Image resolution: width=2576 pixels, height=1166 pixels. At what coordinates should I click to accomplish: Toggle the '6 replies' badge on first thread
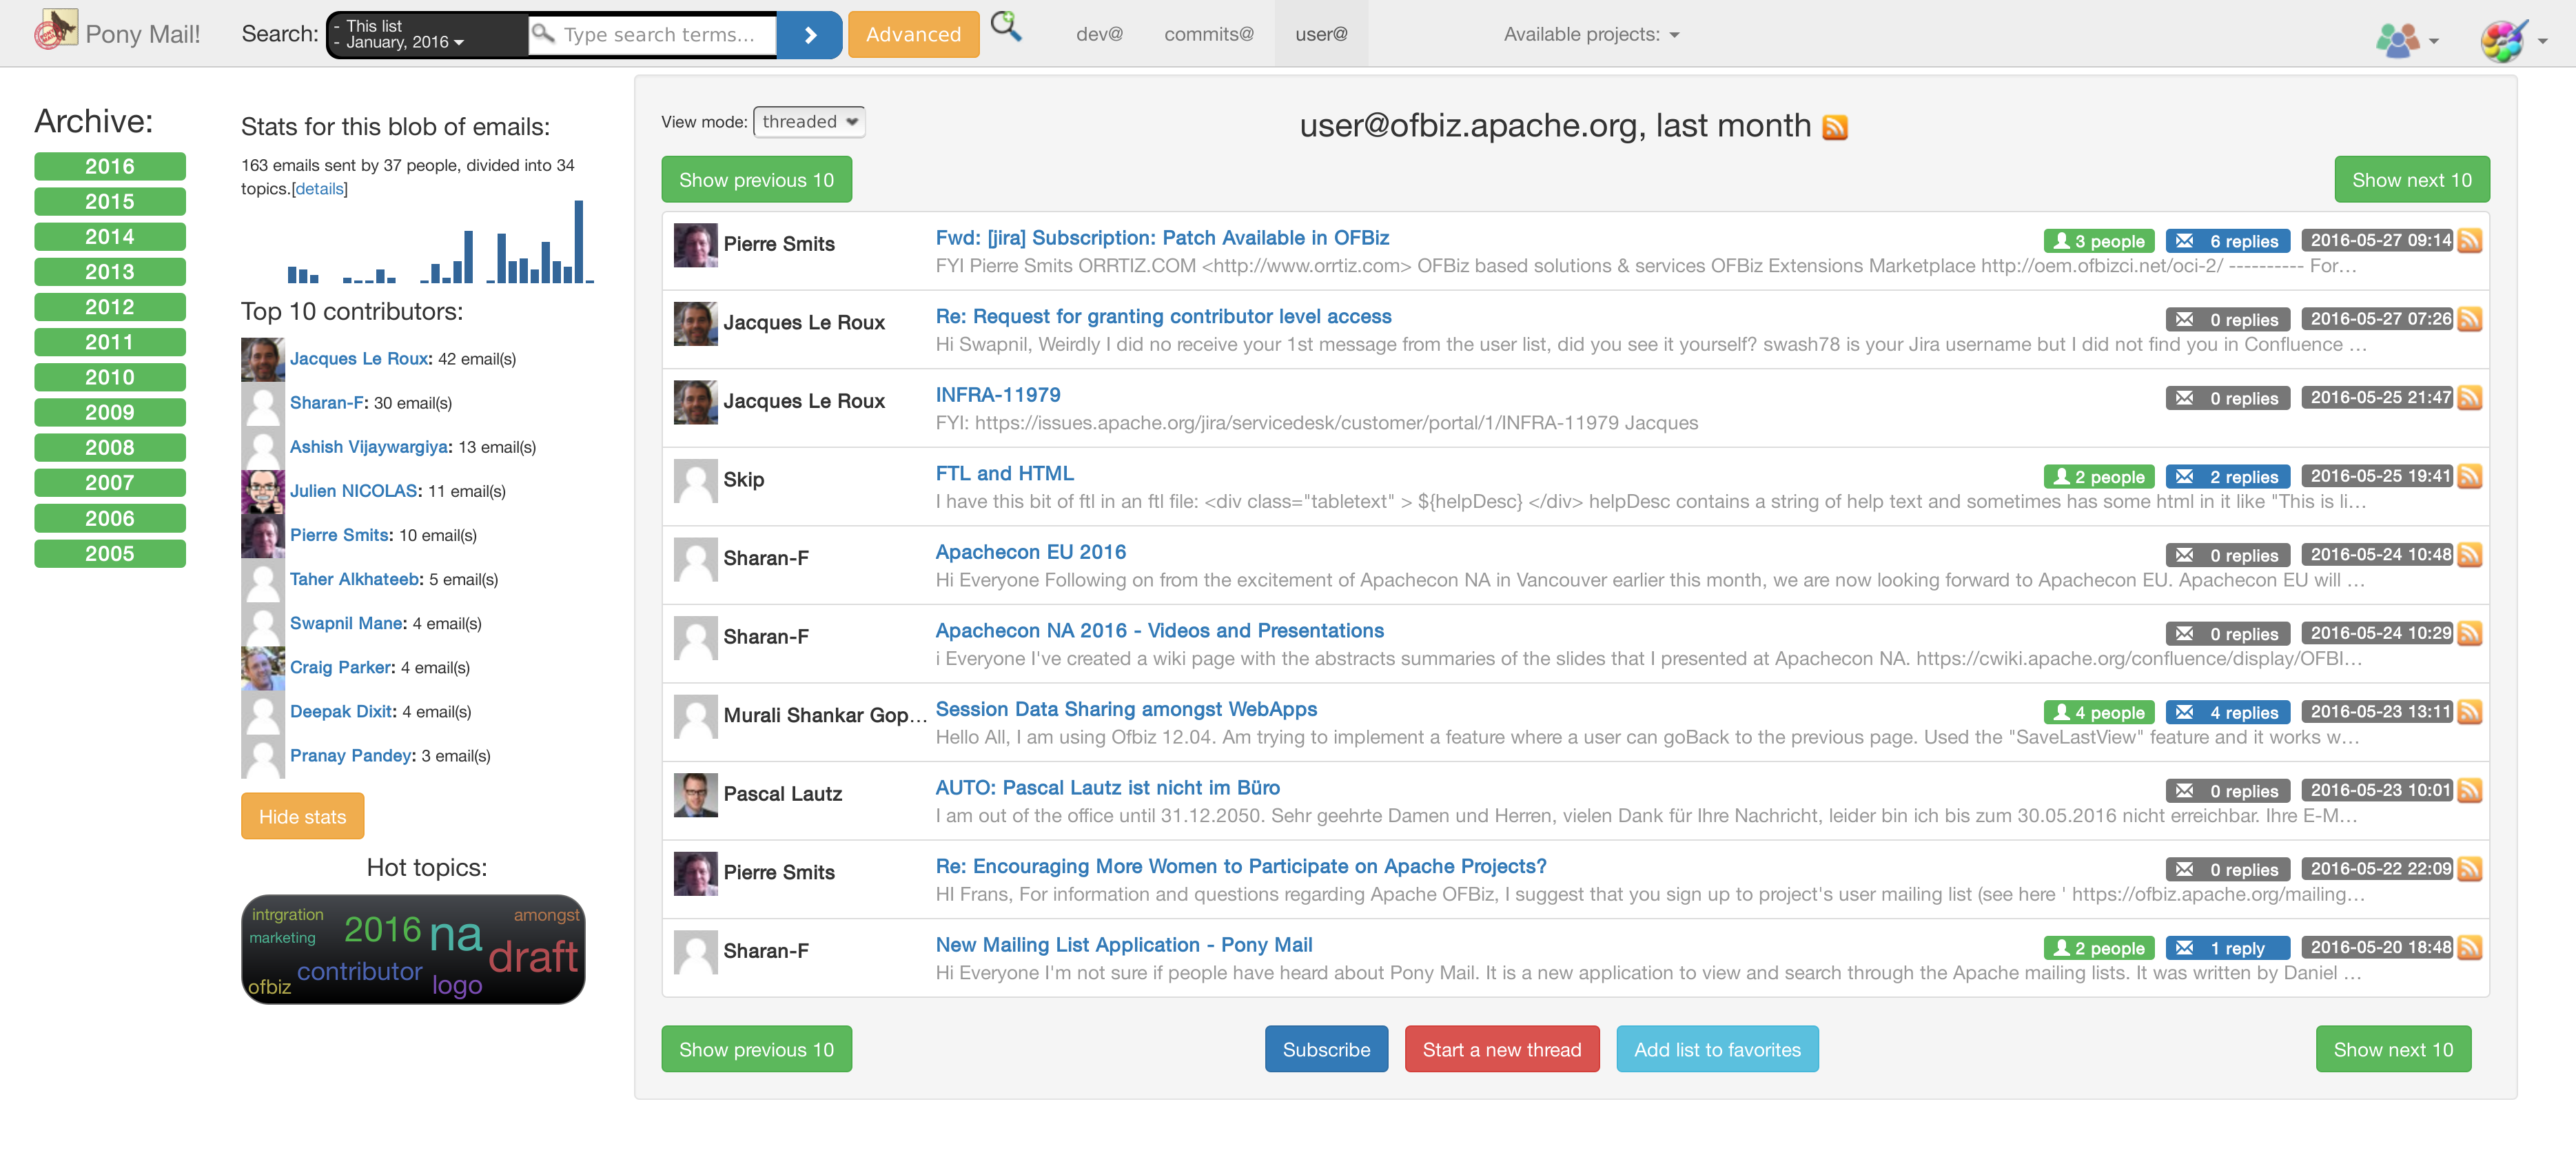pyautogui.click(x=2227, y=241)
